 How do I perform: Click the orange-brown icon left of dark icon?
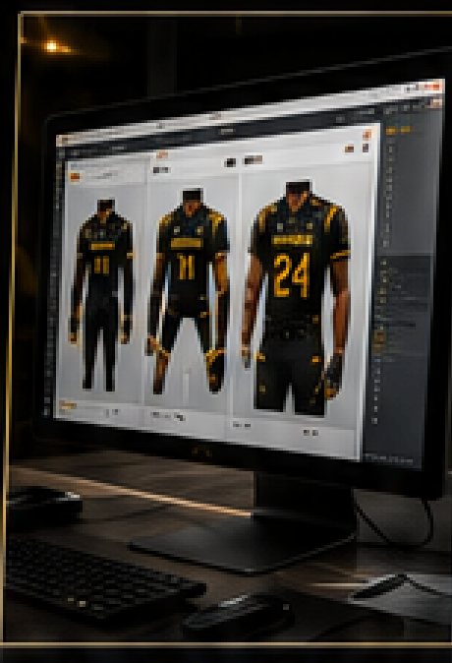(350, 149)
